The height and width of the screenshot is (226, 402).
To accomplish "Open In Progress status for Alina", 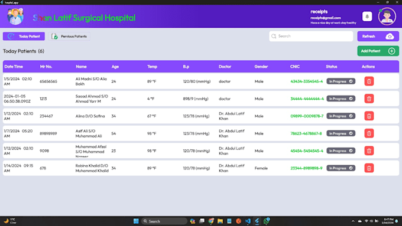I will 341,116.
